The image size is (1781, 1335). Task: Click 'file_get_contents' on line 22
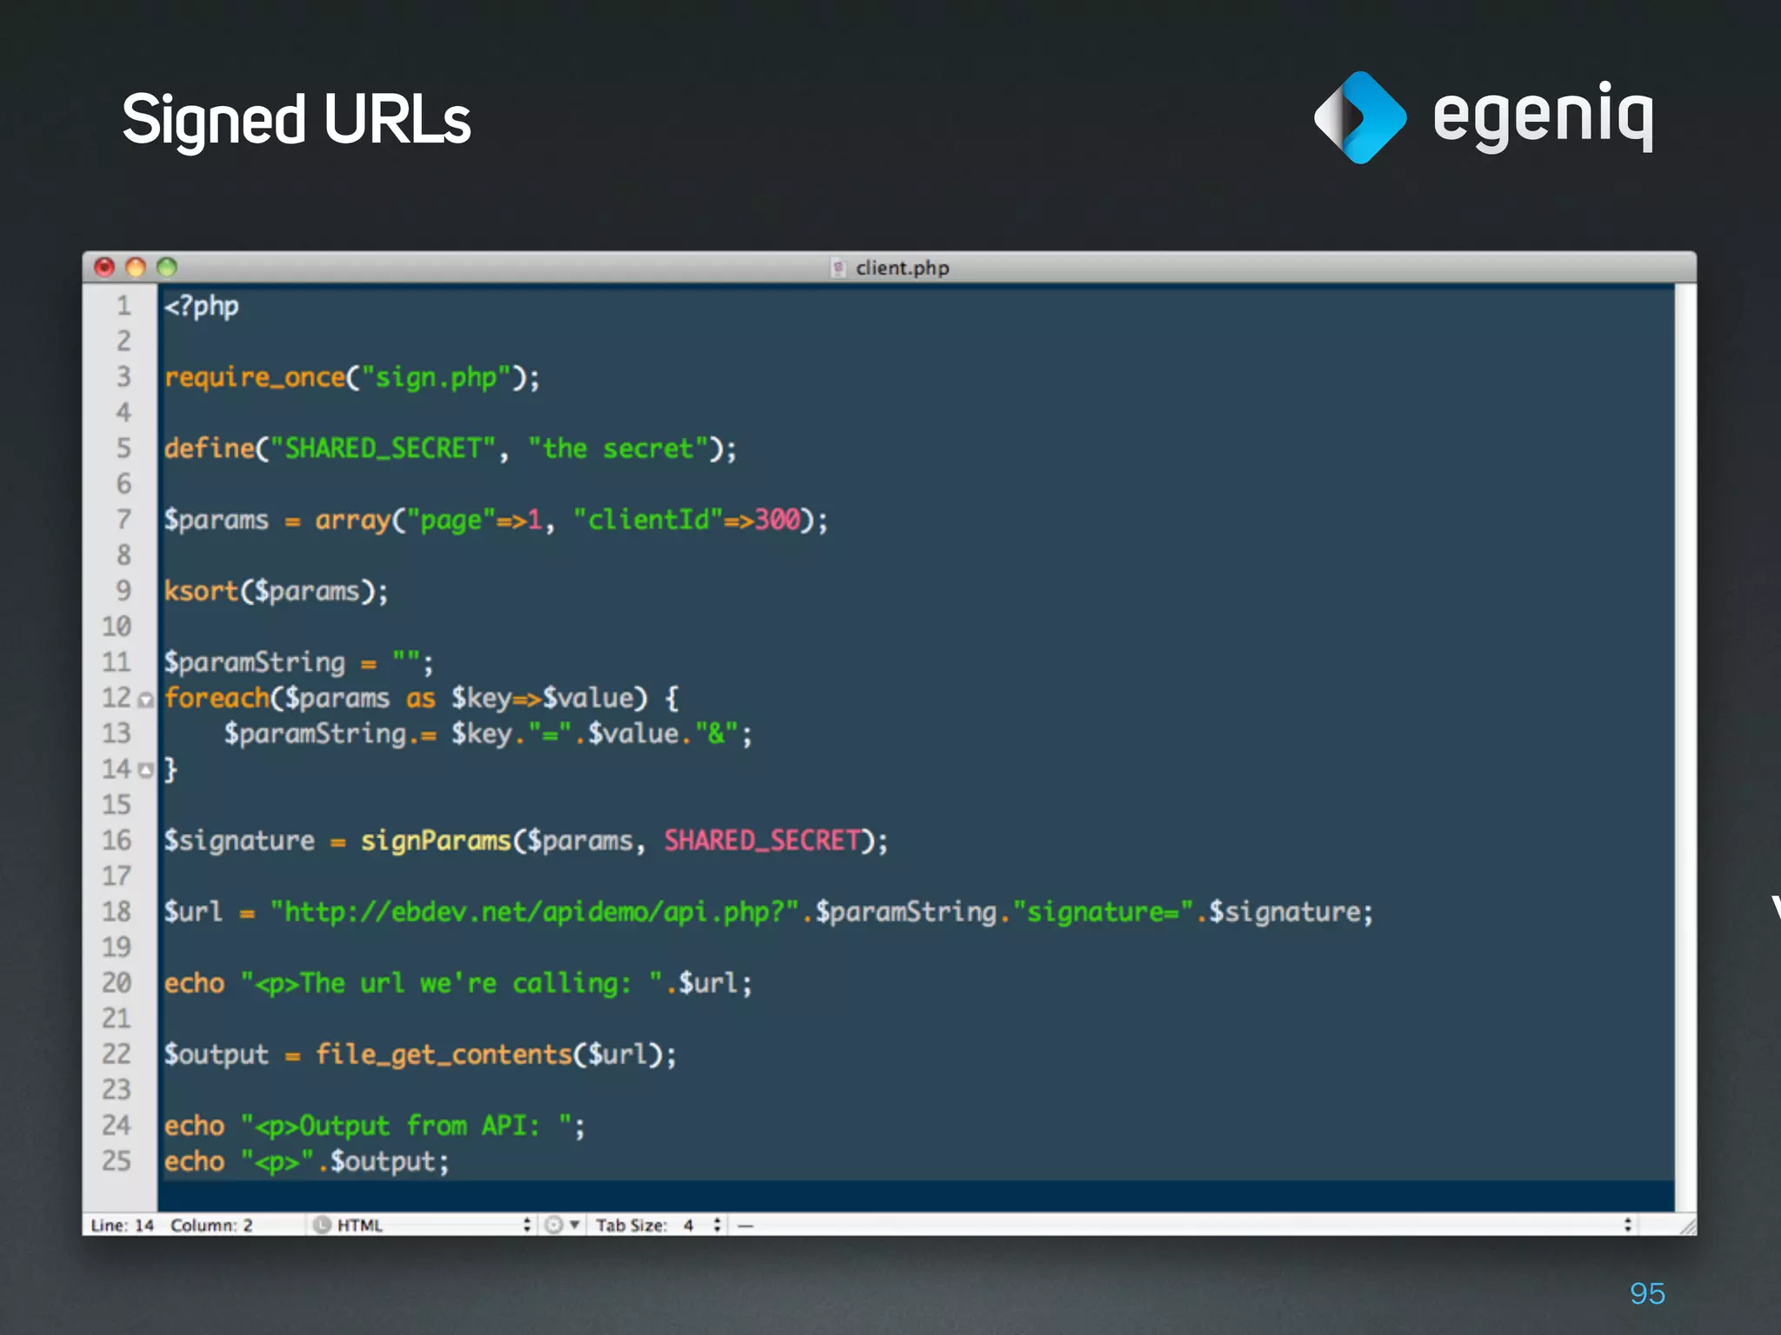click(x=444, y=1054)
